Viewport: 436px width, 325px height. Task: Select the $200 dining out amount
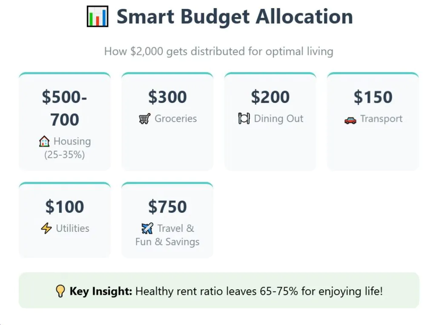coord(270,97)
